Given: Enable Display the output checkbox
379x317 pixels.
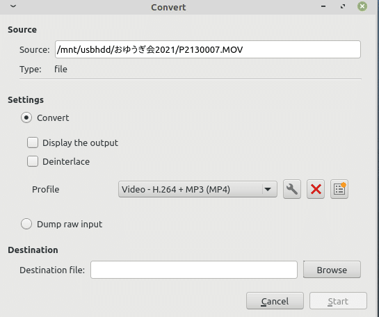Looking at the screenshot, I should click(x=33, y=143).
